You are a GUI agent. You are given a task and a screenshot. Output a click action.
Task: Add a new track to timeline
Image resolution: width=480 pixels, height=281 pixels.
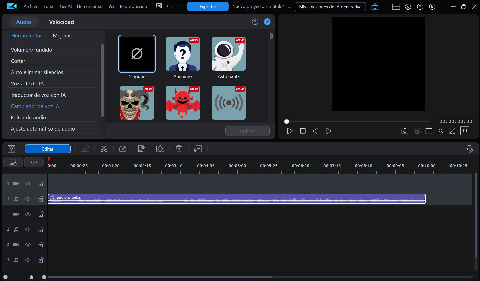(13, 162)
